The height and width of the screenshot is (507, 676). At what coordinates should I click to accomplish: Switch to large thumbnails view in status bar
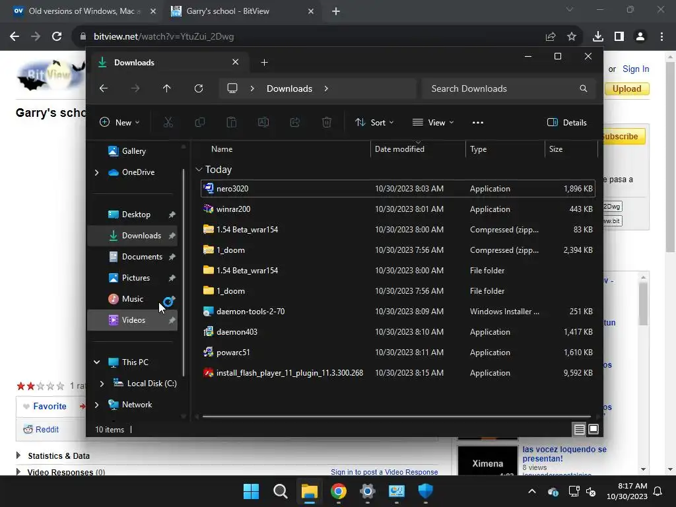coord(593,429)
